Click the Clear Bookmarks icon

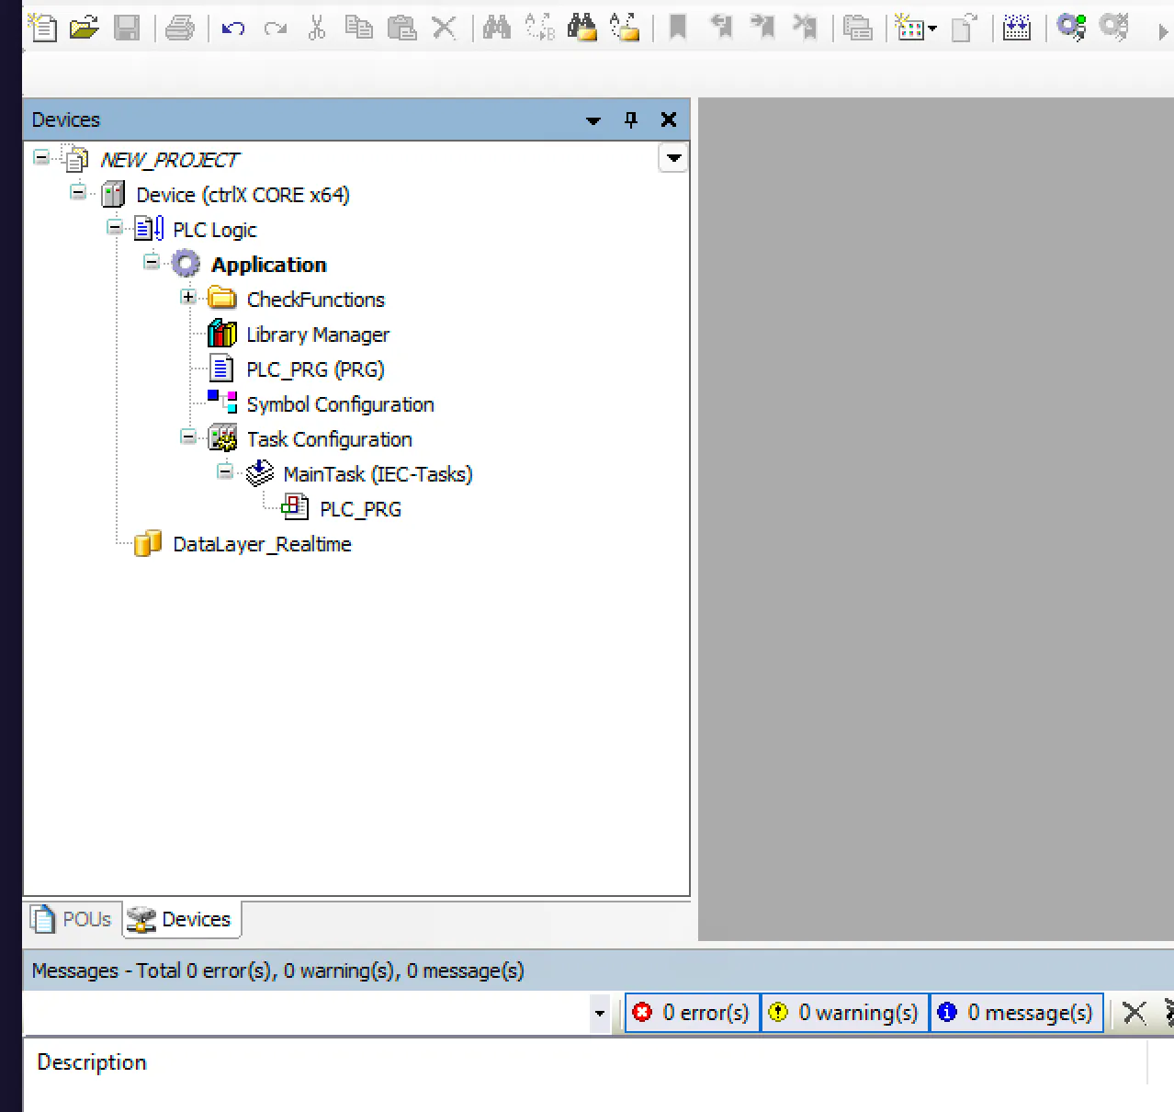point(805,28)
